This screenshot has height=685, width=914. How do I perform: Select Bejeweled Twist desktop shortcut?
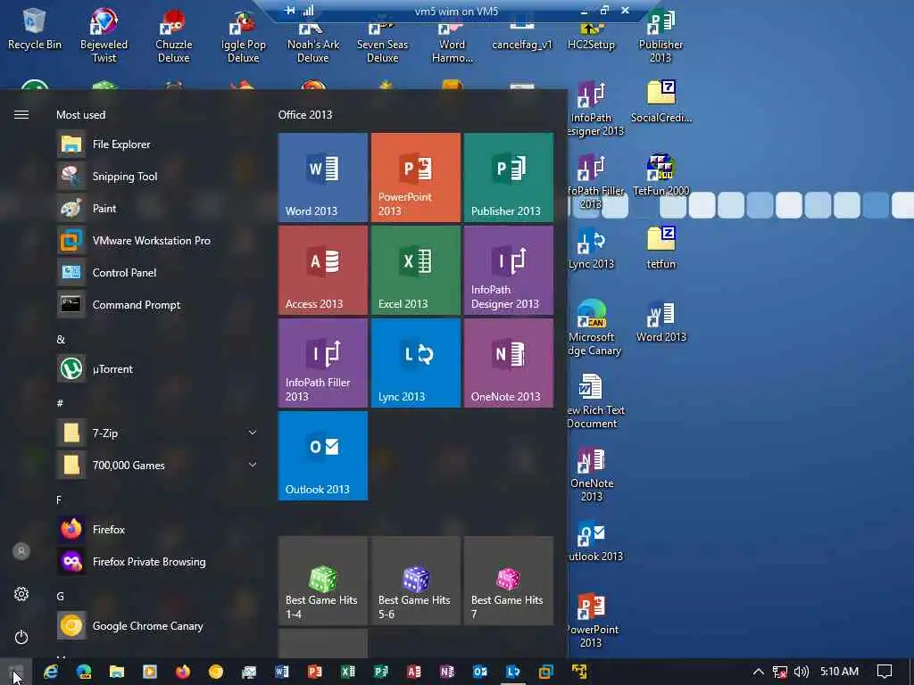(x=104, y=35)
